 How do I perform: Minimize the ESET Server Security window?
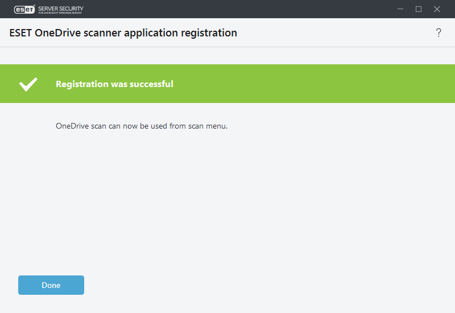click(x=400, y=9)
